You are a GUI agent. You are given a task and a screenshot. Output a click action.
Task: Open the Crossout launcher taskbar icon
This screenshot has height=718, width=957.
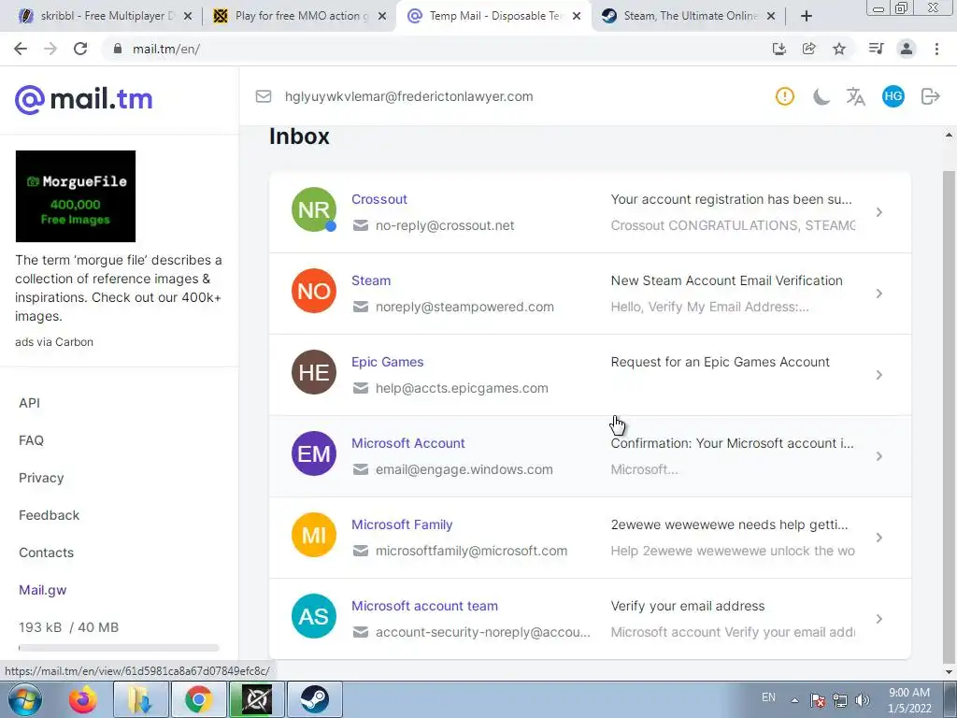[256, 699]
